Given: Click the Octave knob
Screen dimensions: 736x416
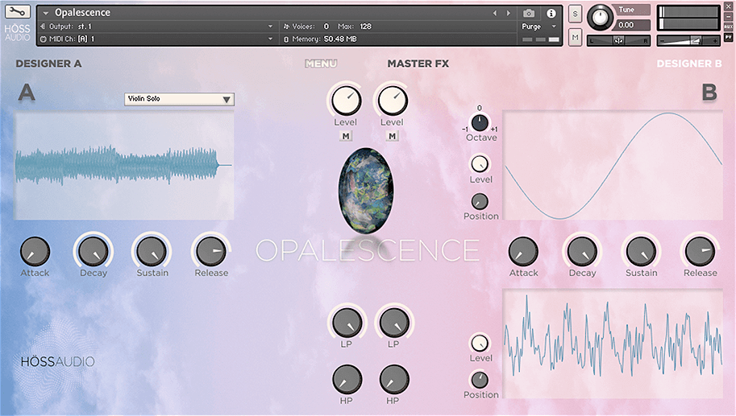Looking at the screenshot, I should 480,123.
